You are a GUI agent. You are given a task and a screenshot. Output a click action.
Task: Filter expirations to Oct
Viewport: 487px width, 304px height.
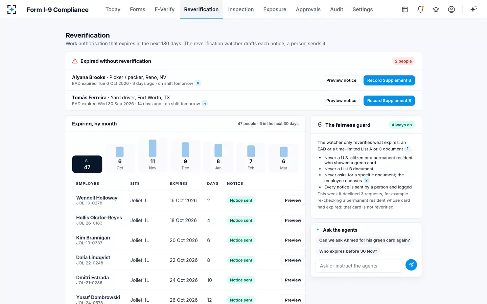click(x=120, y=158)
